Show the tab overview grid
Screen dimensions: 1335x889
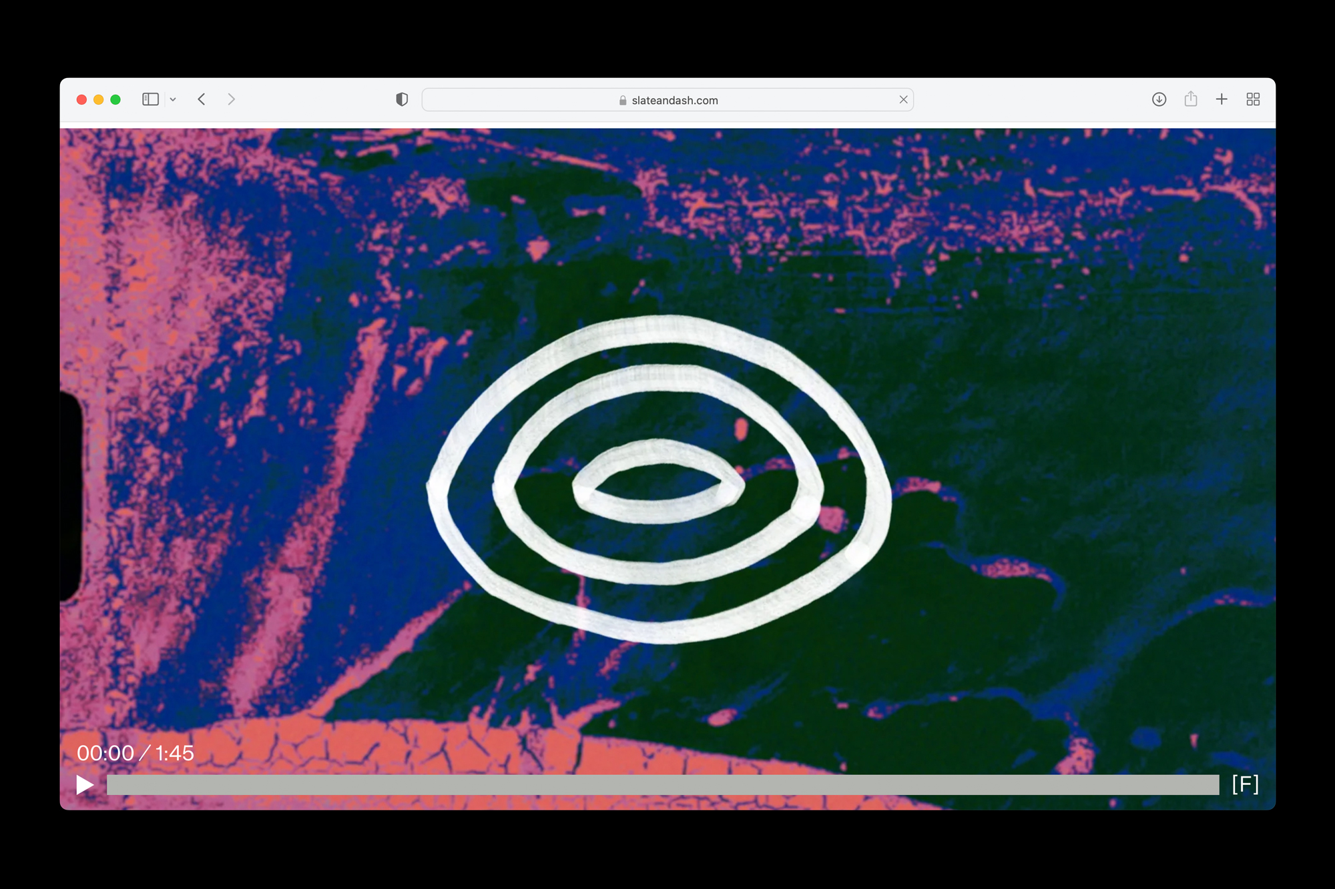[1253, 99]
